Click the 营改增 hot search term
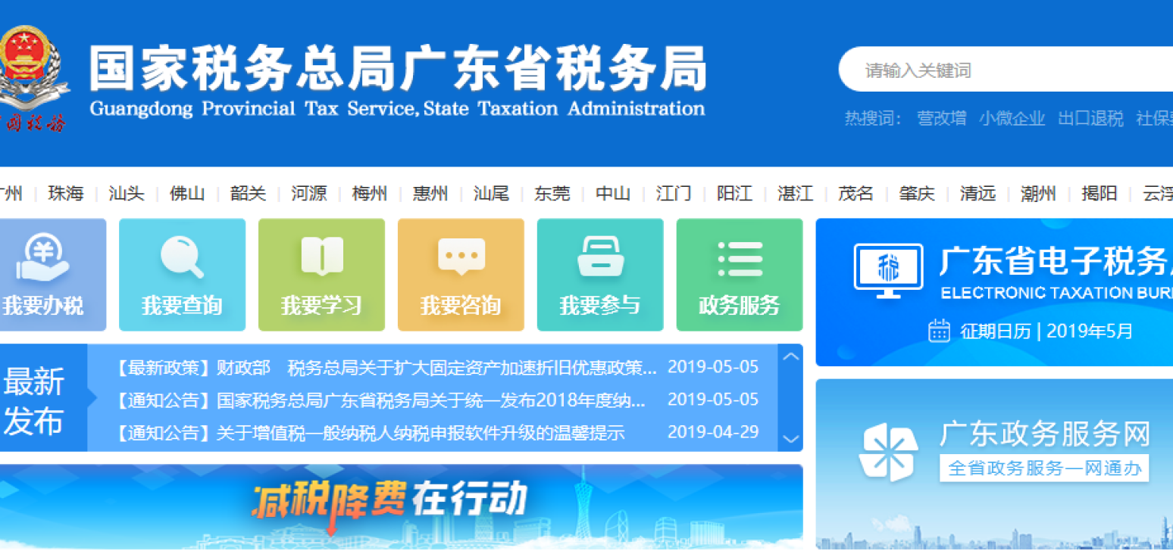 point(941,119)
